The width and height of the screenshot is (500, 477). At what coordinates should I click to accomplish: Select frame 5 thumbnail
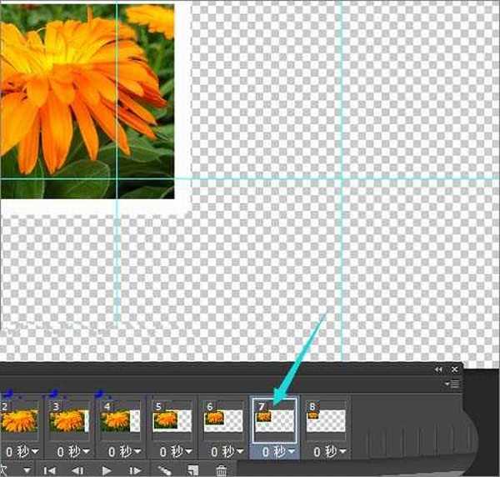point(172,417)
